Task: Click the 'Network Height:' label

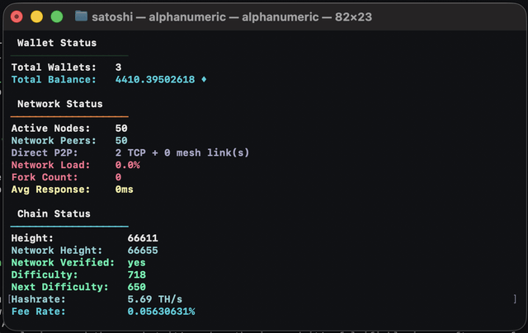Action: (x=57, y=251)
